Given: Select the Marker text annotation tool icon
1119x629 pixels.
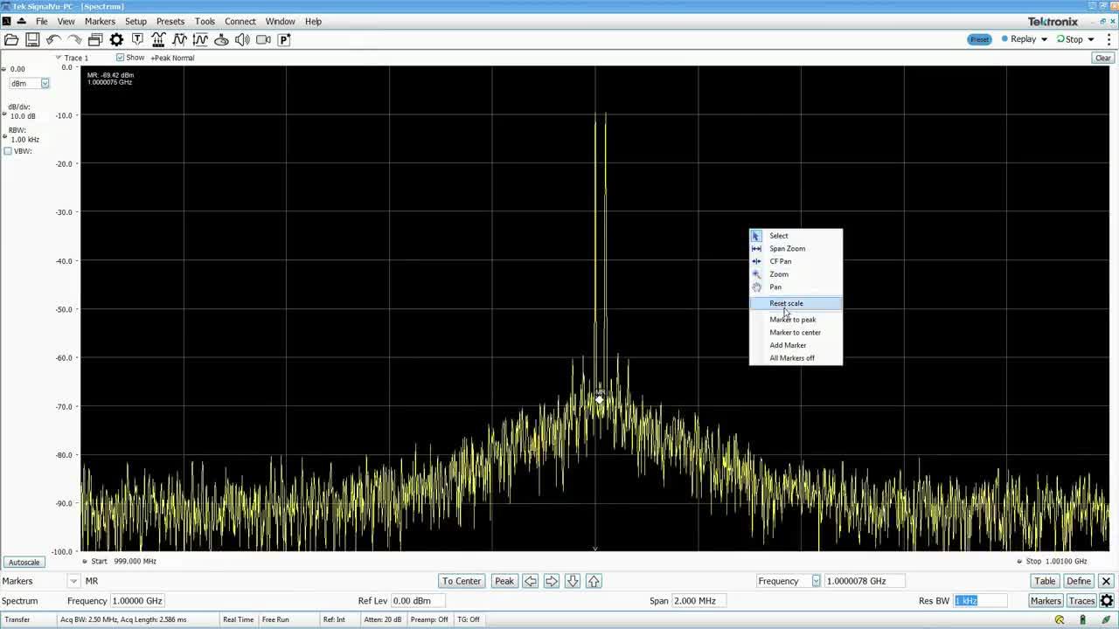Looking at the screenshot, I should pos(137,39).
